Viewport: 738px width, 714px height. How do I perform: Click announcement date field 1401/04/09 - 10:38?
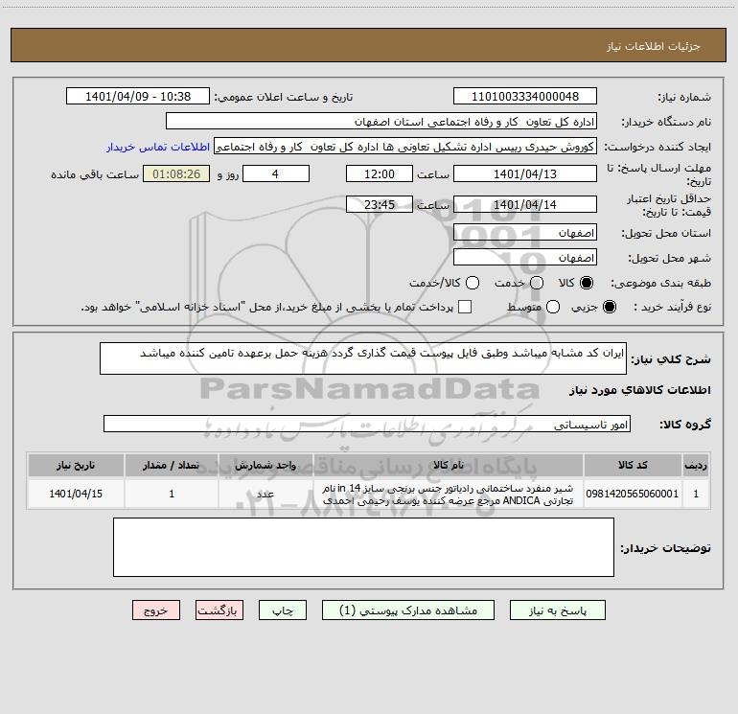[x=138, y=97]
